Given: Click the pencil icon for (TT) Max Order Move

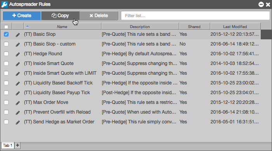Looking at the screenshot, I should (x=18, y=103).
